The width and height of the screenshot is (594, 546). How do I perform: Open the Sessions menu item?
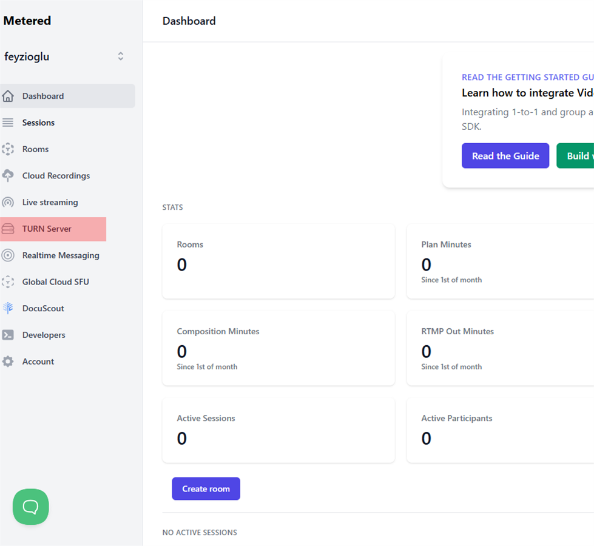point(38,123)
